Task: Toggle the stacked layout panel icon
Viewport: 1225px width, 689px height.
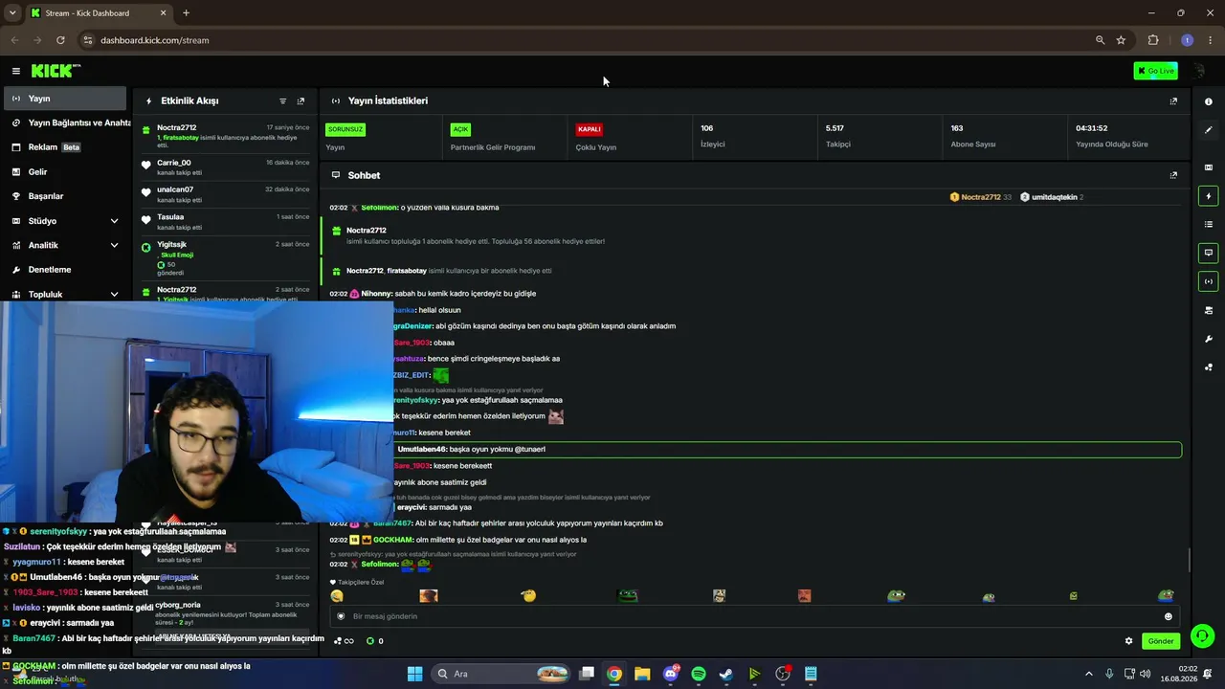Action: click(1208, 310)
